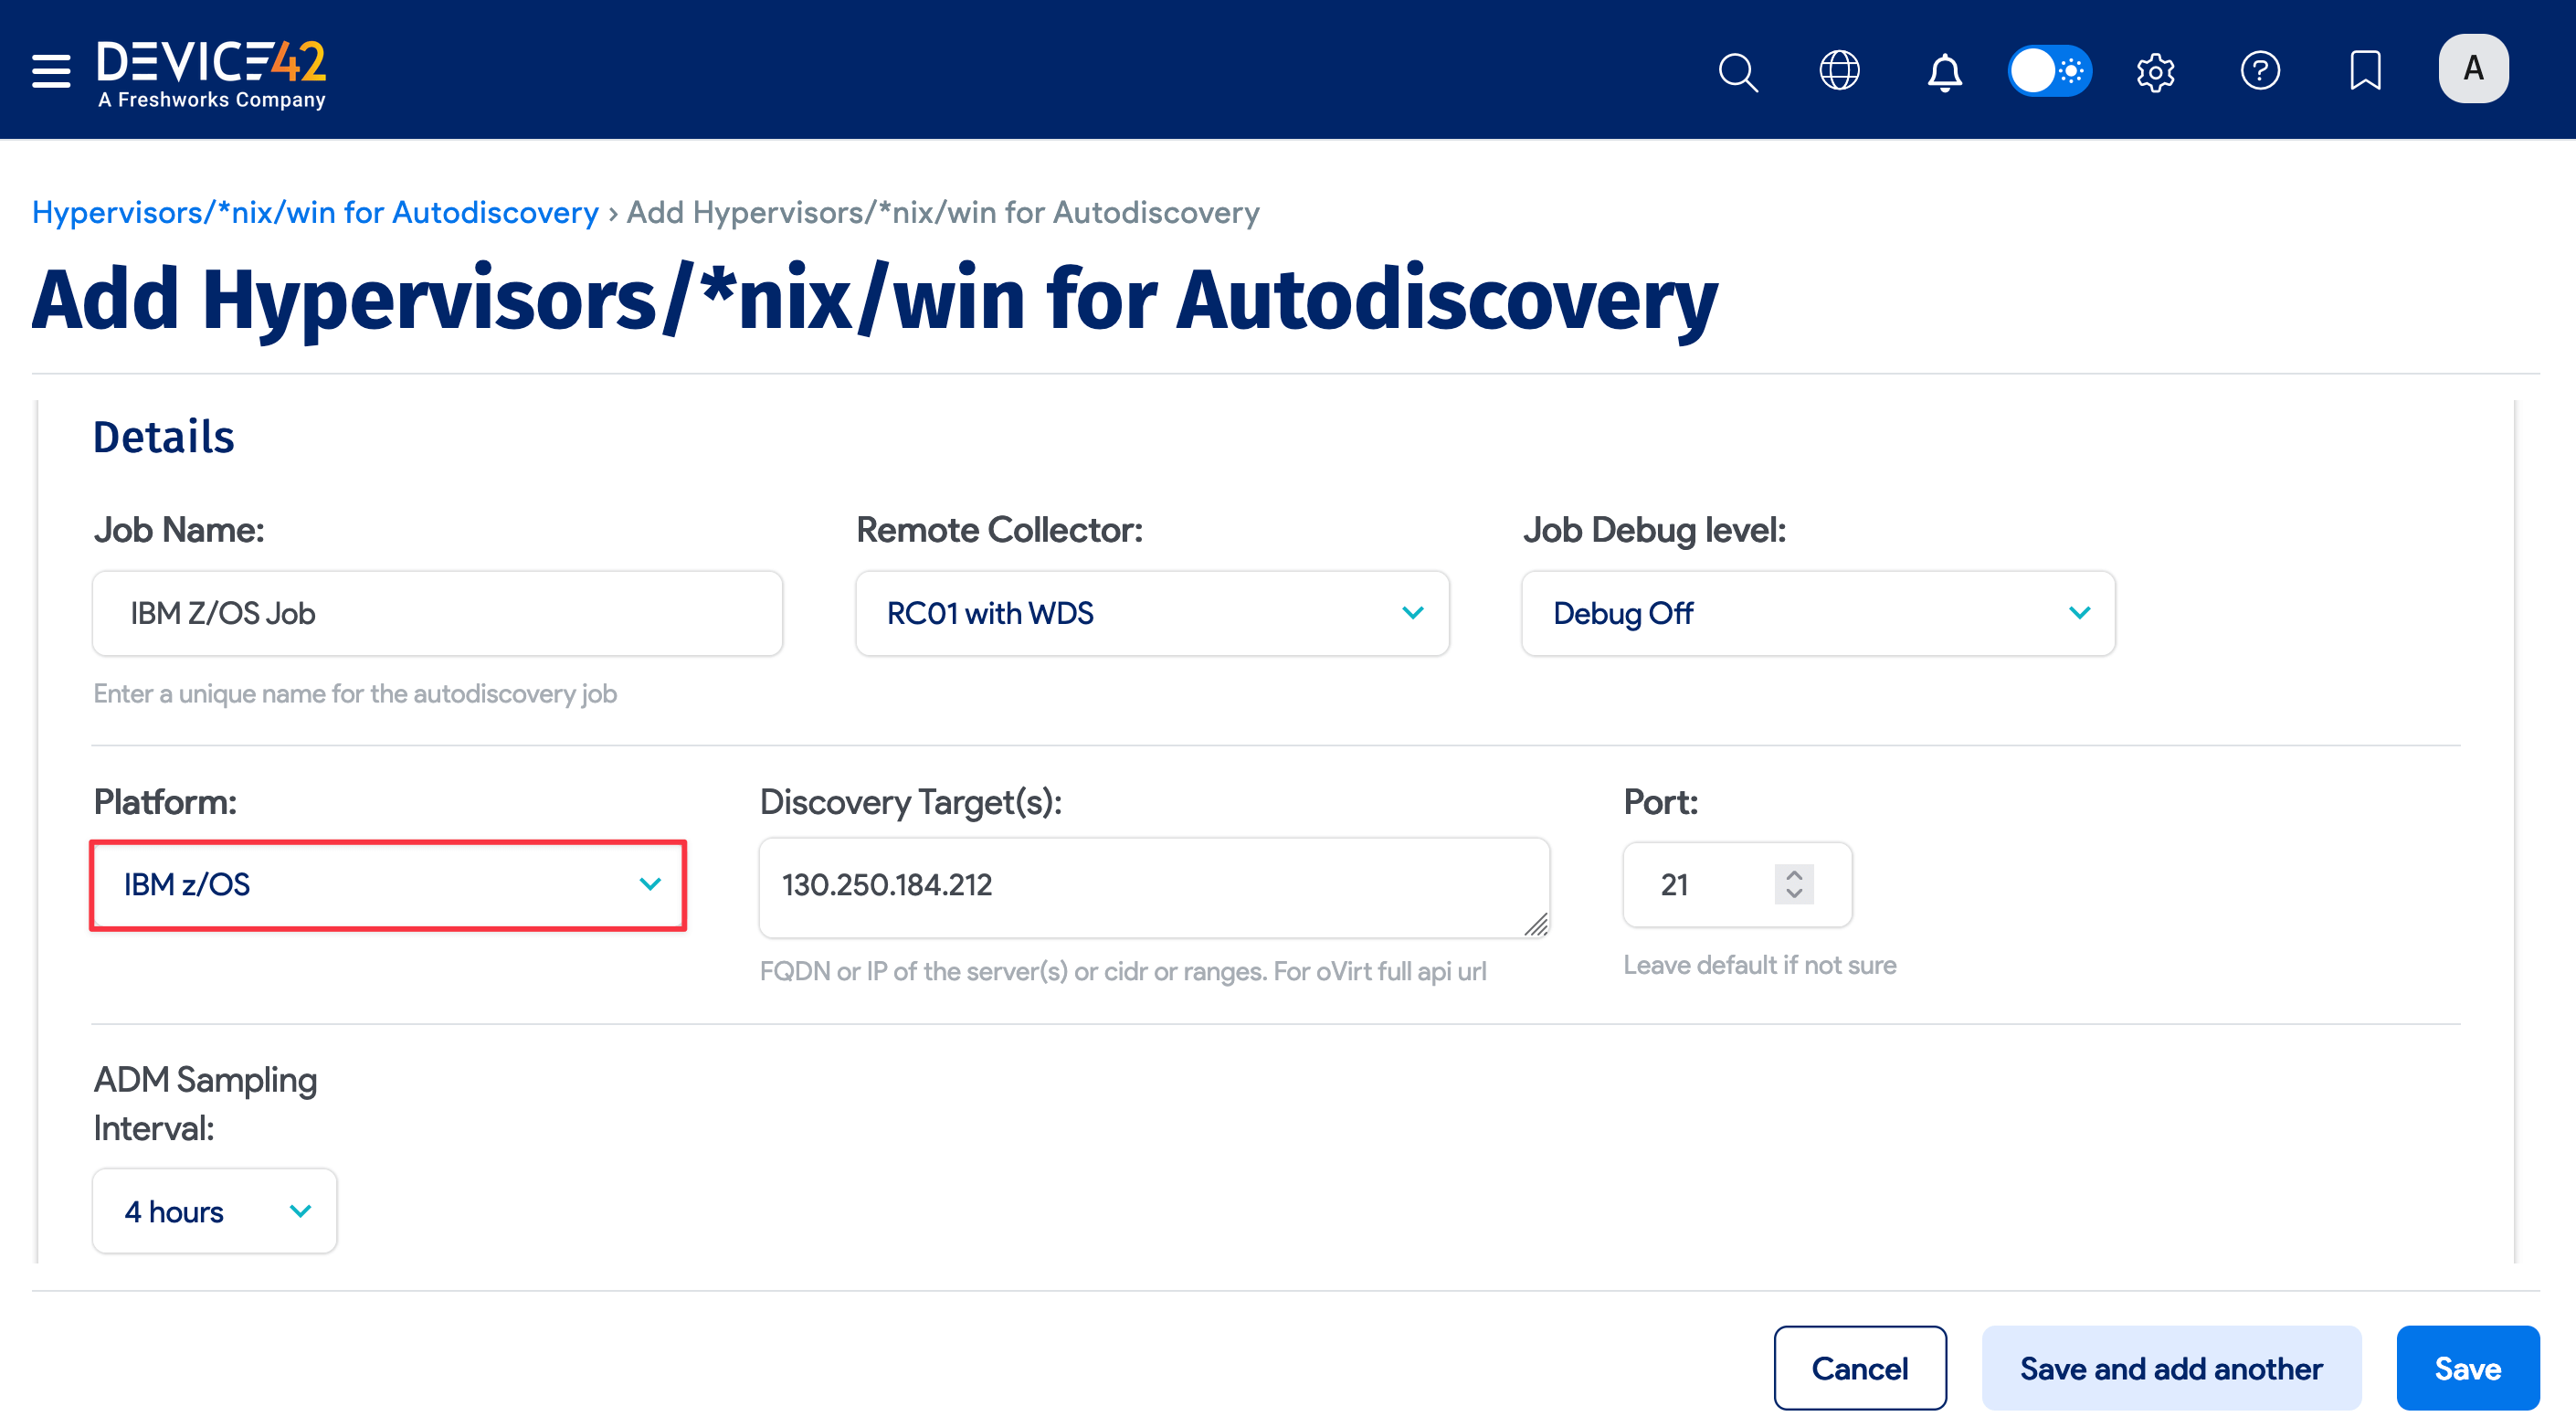Click the Cancel button
This screenshot has width=2576, height=1427.
(1860, 1367)
